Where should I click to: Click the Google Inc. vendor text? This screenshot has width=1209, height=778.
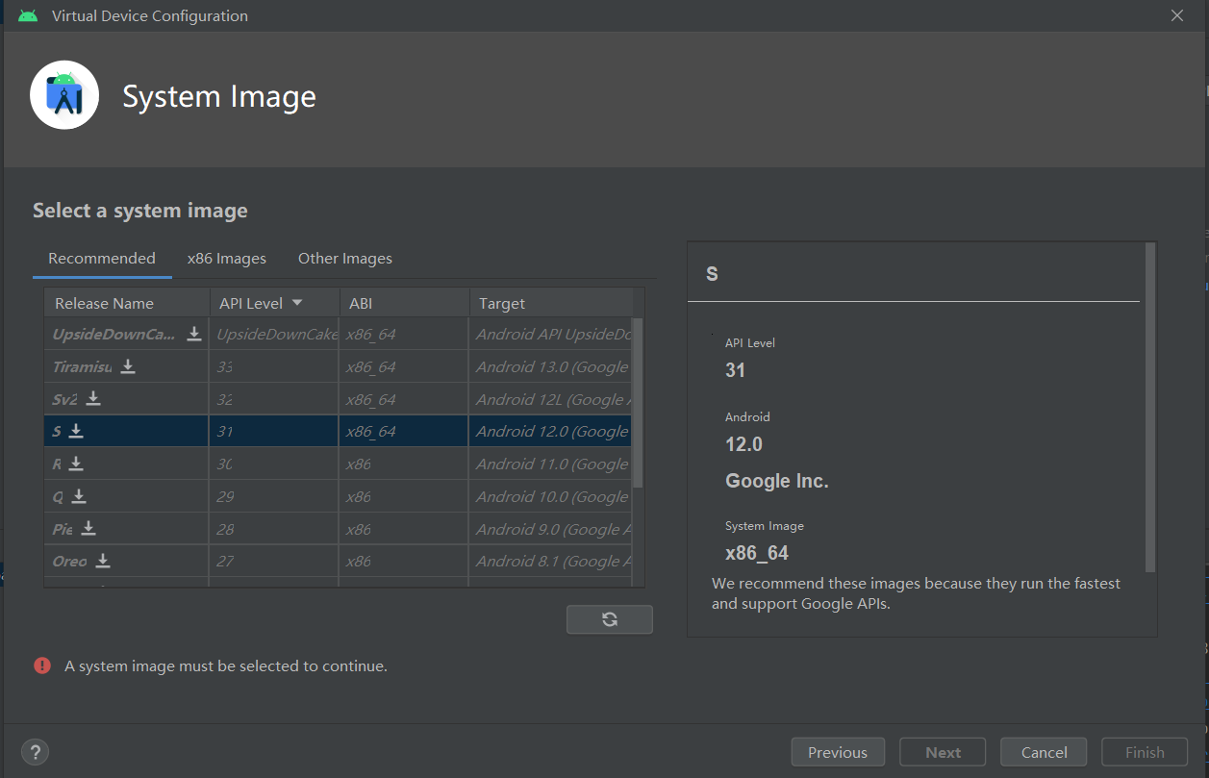[x=777, y=481]
